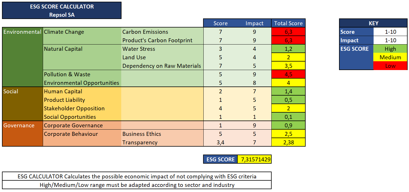Click the Impact column header
Image resolution: width=409 pixels, height=192 pixels.
click(254, 23)
